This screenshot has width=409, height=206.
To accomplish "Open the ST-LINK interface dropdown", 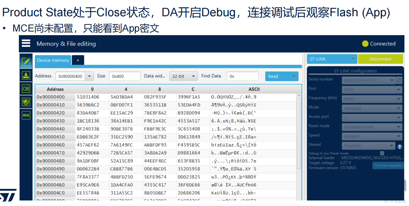I will pos(332,59).
